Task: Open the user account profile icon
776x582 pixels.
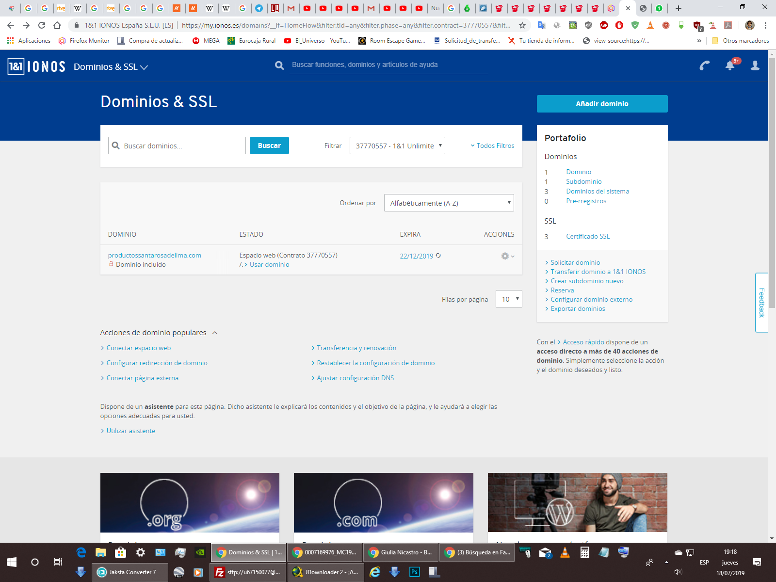Action: pyautogui.click(x=755, y=65)
